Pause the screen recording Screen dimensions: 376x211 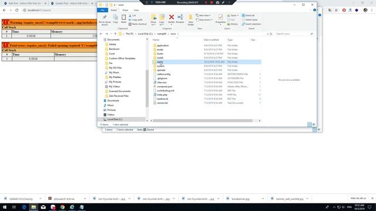point(206,2)
